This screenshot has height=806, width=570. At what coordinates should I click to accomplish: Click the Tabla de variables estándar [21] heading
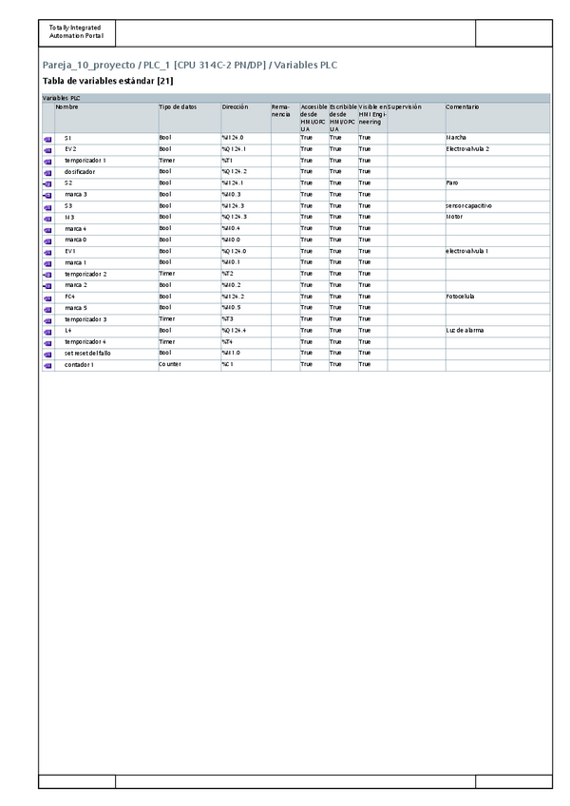108,81
